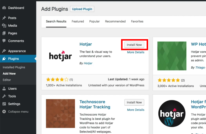Image resolution: width=206 pixels, height=134 pixels.
Task: Open the Tools menu label
Action: coord(12,96)
